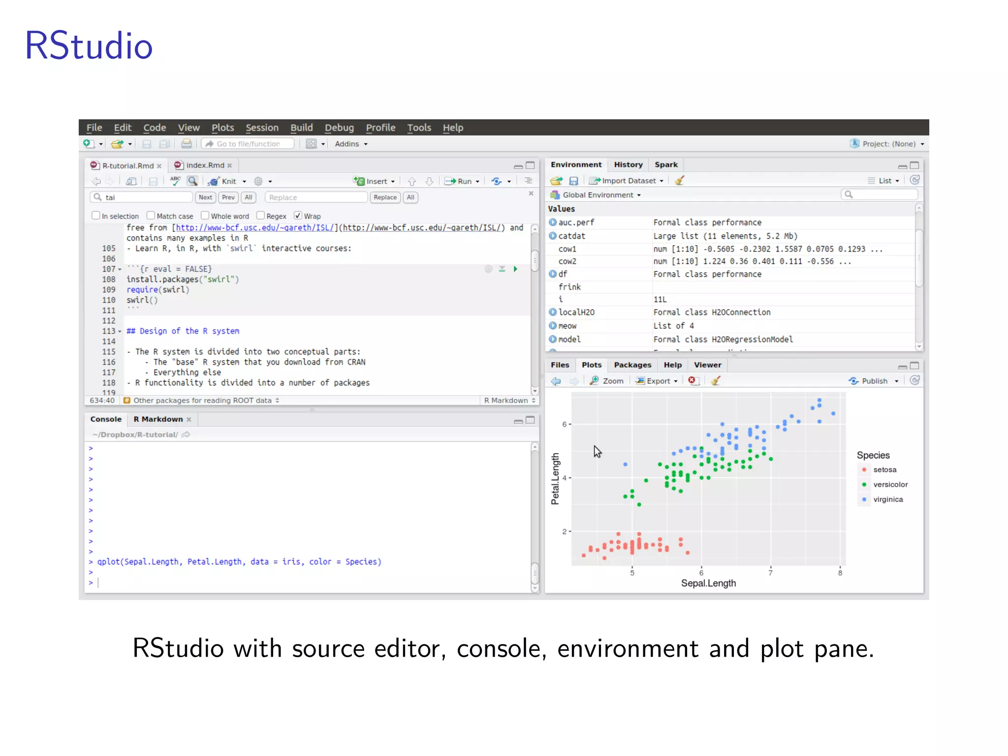Viewport: 1008px width, 756px height.
Task: Clear environment with broom icon
Action: click(x=679, y=181)
